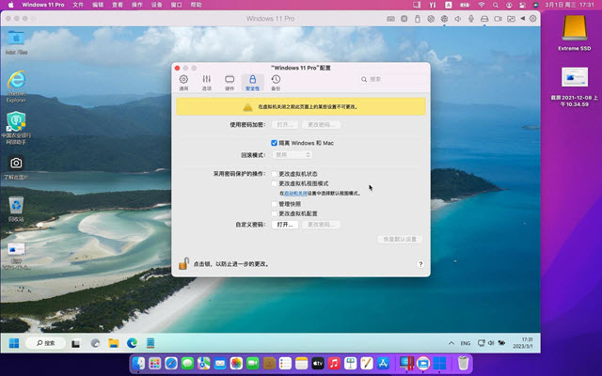Open the 编辑 menu in the Mac menu bar

click(x=98, y=5)
